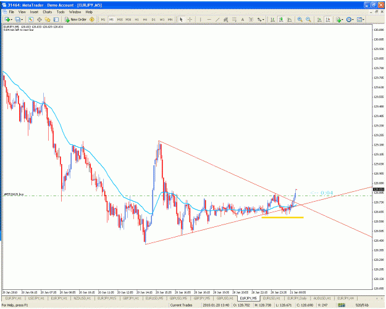Select the yellow horizontal line on chart
Viewport: 386px width, 309px height.
pyautogui.click(x=282, y=217)
